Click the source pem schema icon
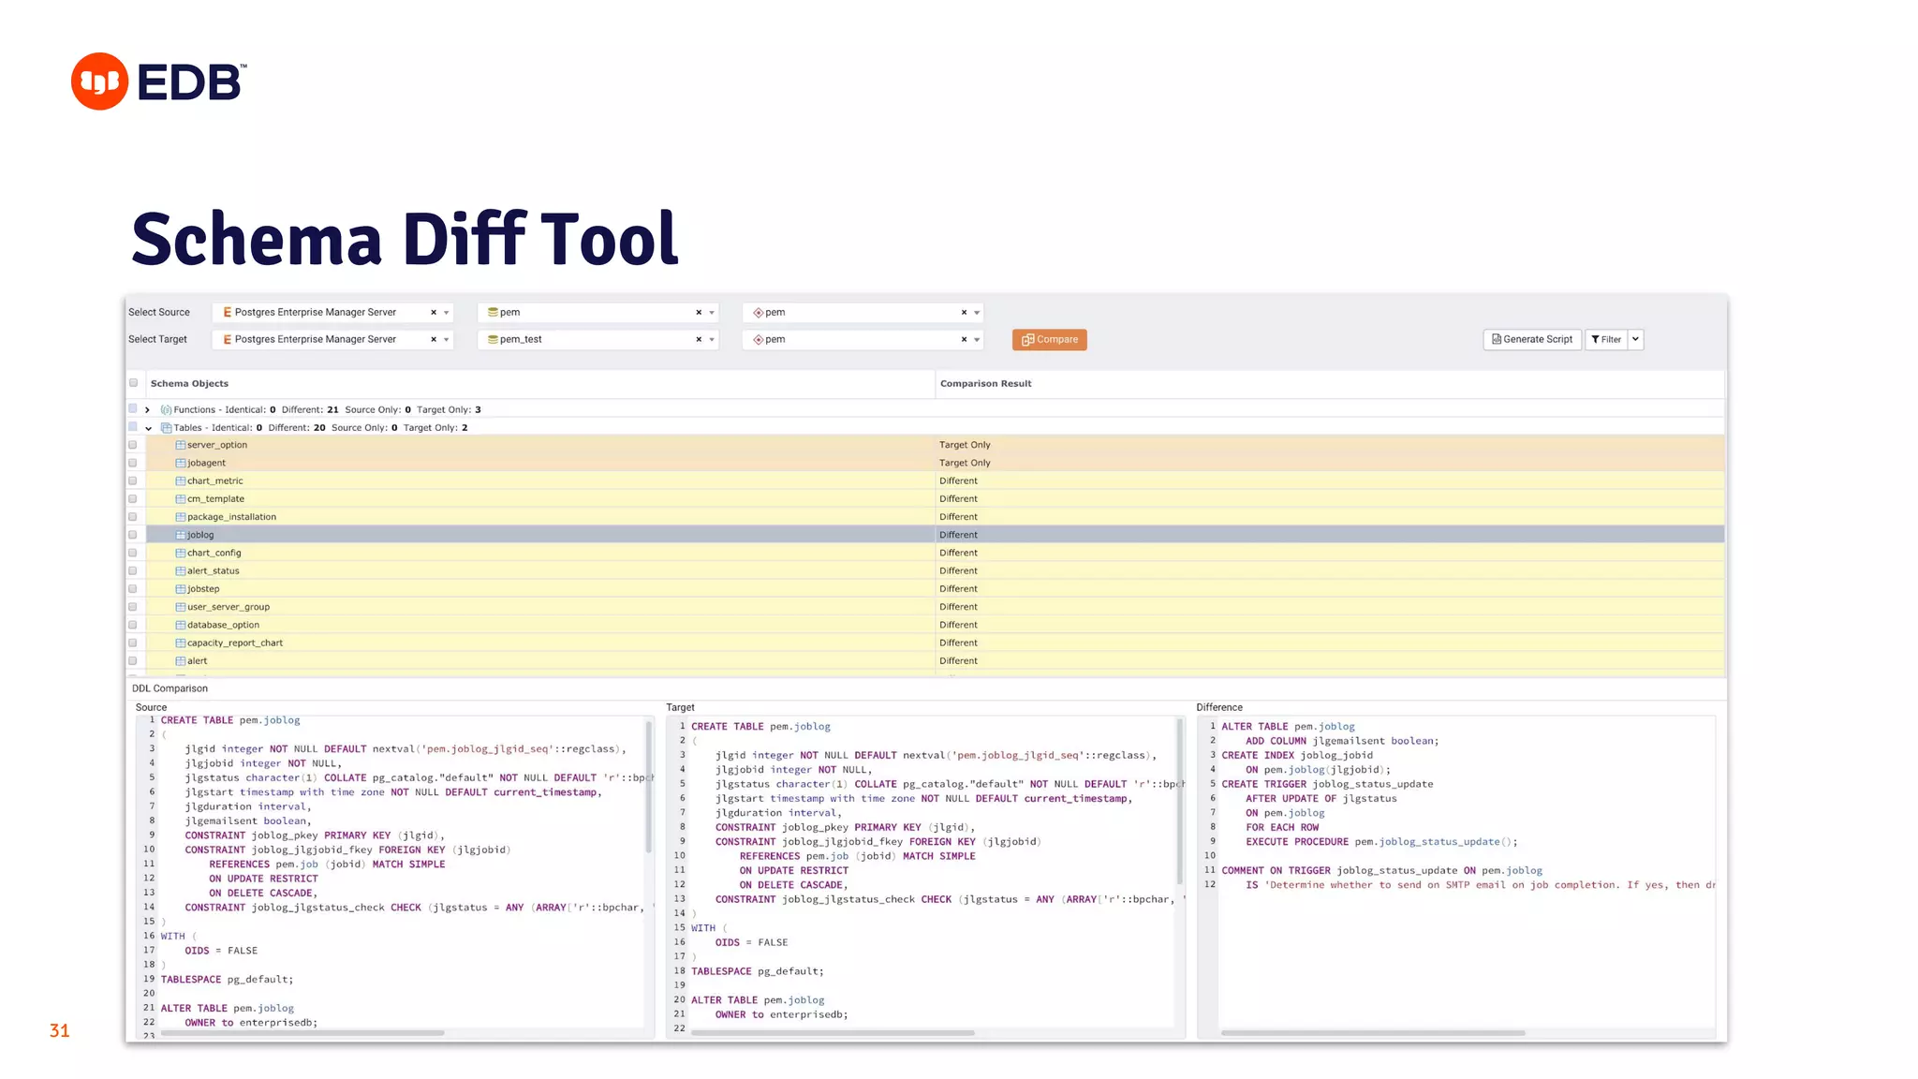 [759, 313]
